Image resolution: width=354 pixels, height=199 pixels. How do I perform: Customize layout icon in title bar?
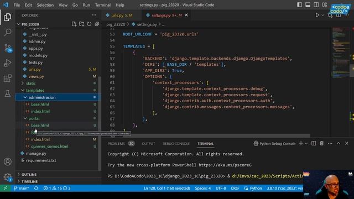coord(325,5)
